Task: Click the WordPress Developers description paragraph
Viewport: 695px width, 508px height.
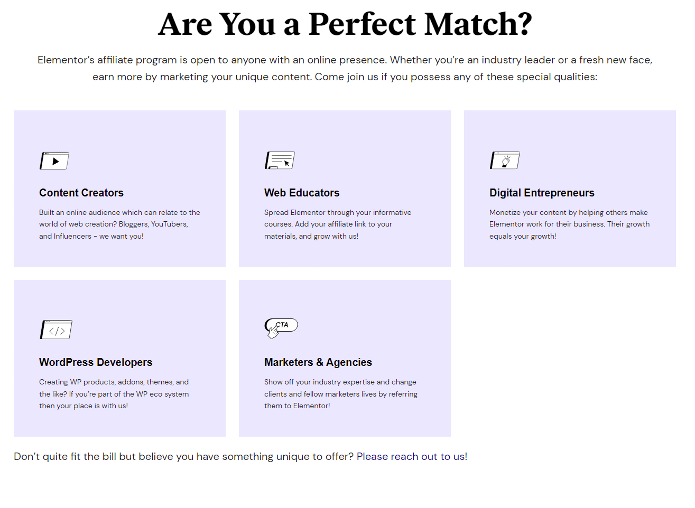Action: tap(114, 394)
